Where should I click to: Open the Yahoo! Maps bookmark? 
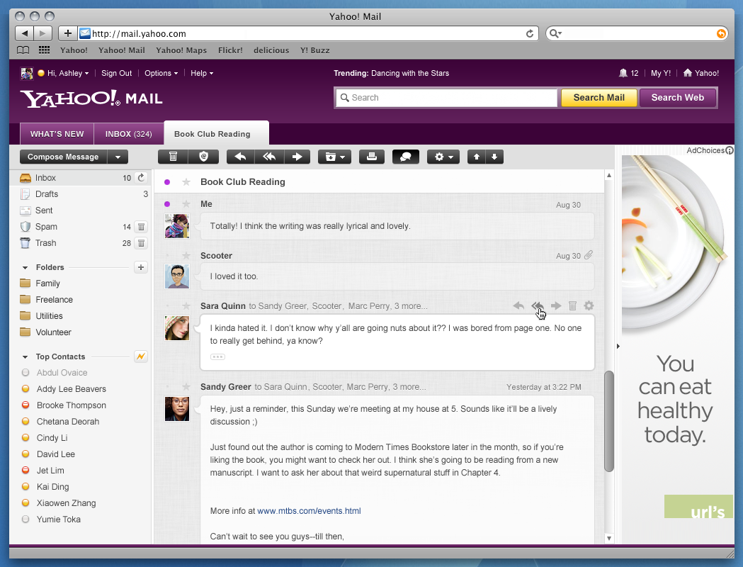(181, 50)
